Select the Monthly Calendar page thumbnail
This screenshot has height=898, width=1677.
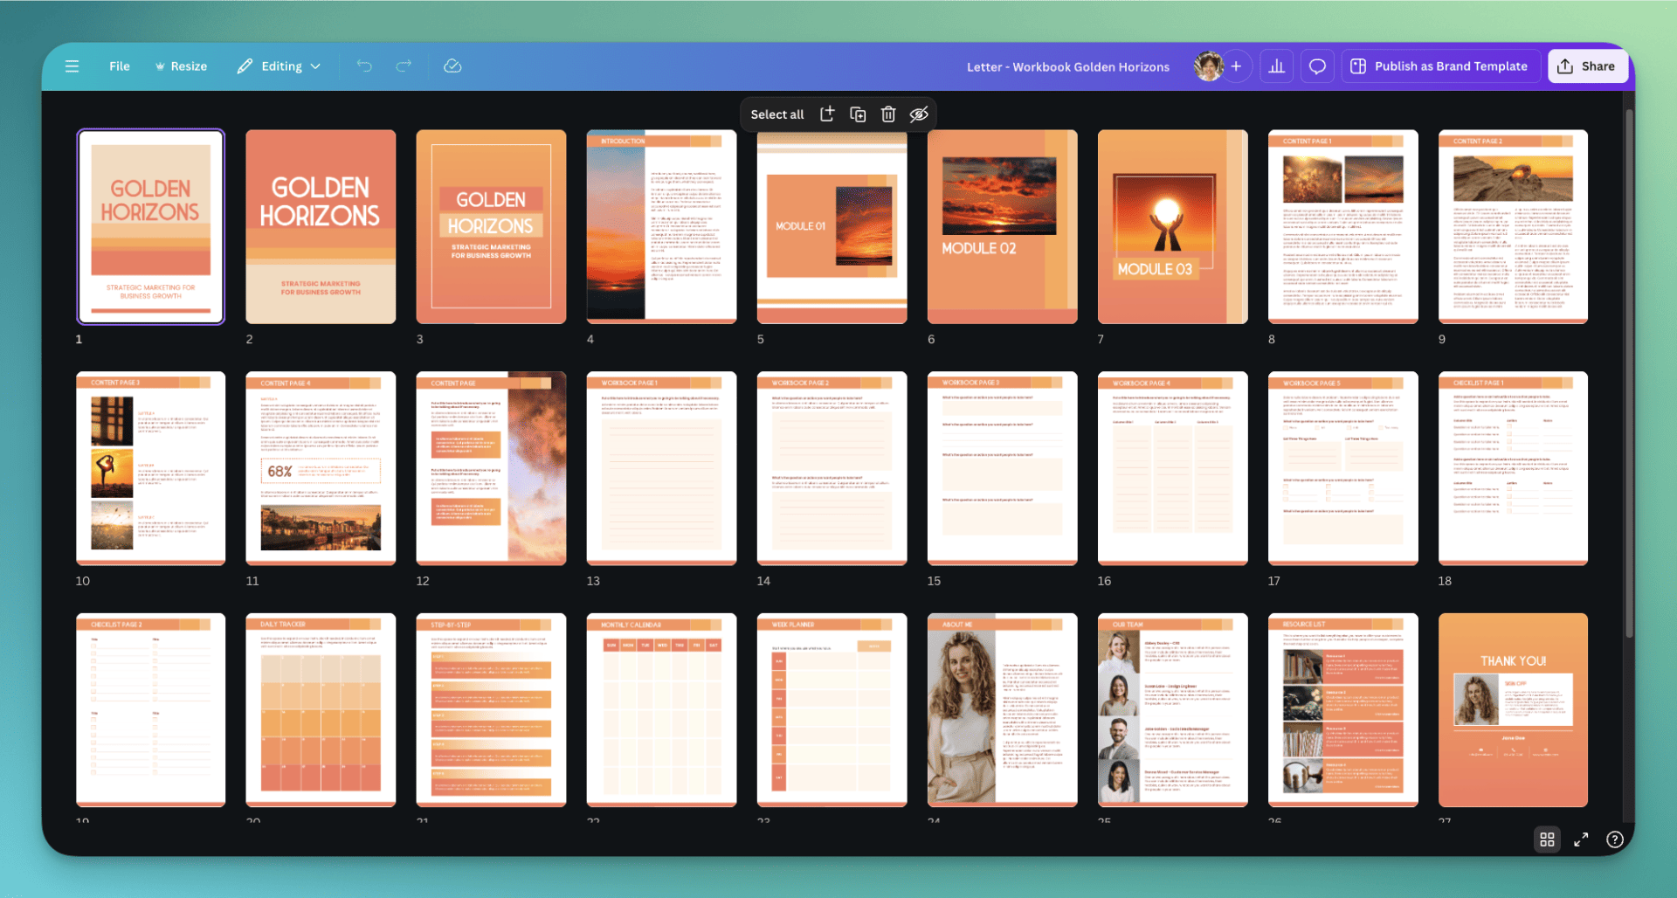coord(661,710)
